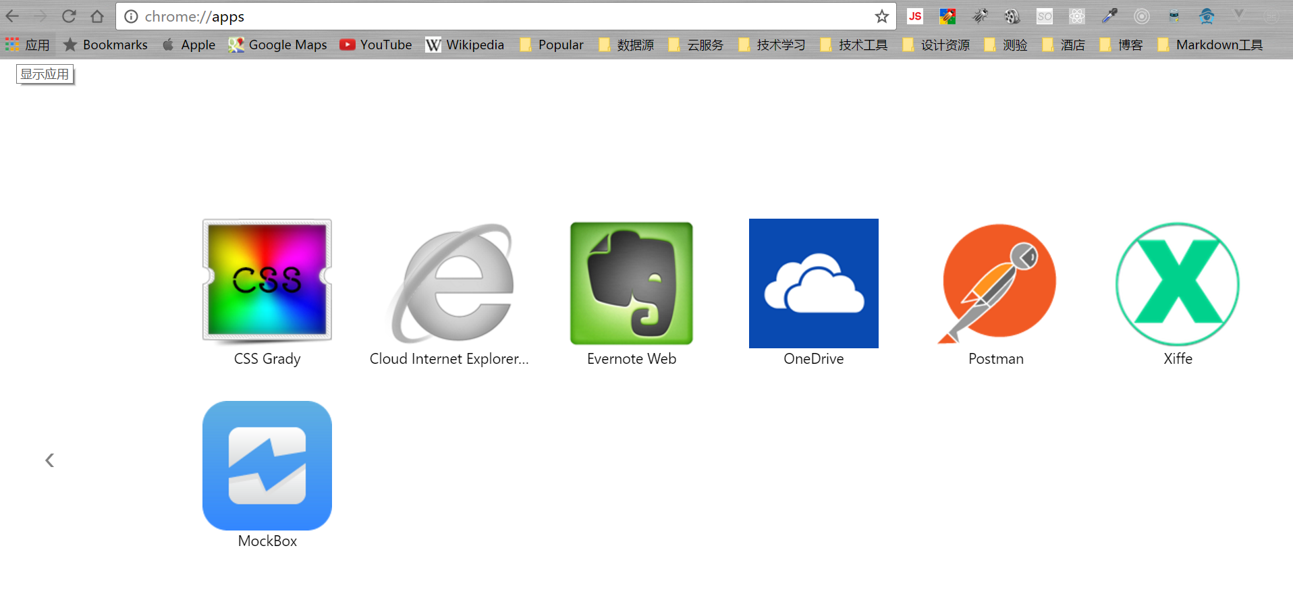Open the SO extension icon
This screenshot has height=598, width=1293.
pos(1045,16)
